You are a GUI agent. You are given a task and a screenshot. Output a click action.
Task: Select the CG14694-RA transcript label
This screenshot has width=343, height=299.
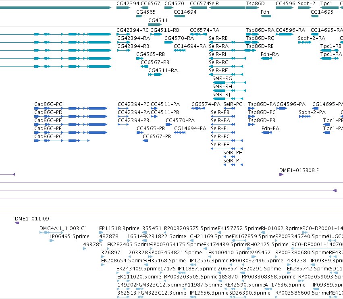point(190,46)
